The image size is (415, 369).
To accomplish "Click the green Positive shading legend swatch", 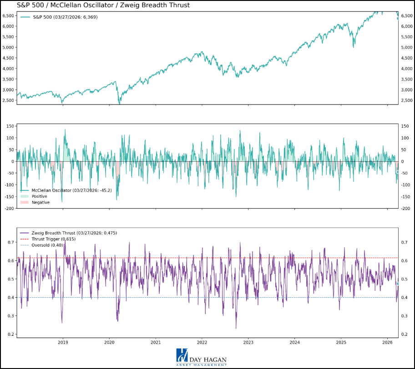I will coord(24,196).
